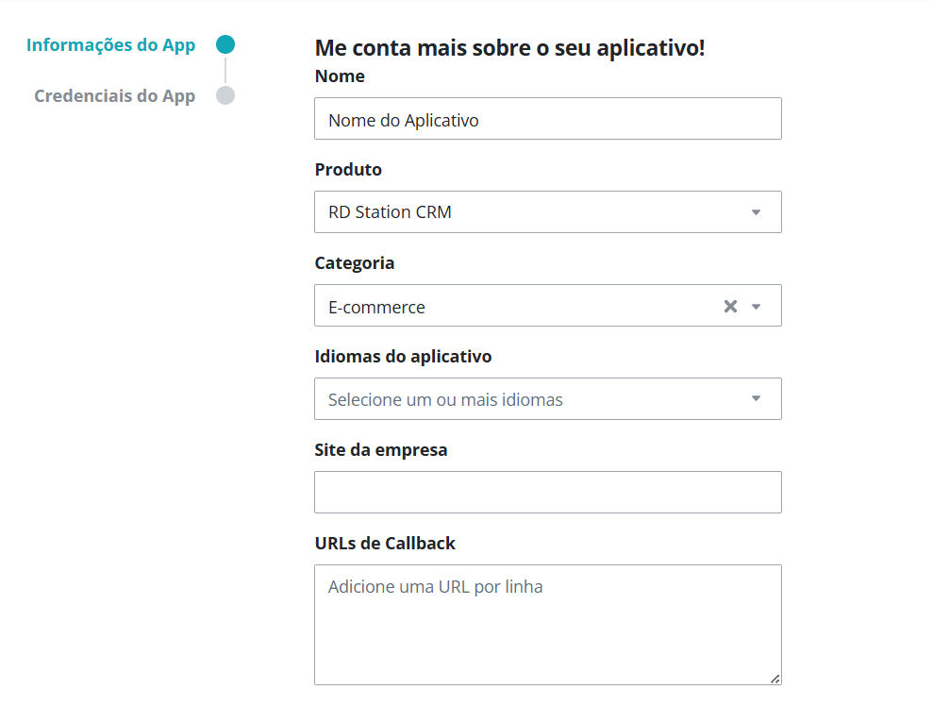Select the Informações do App step

(110, 45)
